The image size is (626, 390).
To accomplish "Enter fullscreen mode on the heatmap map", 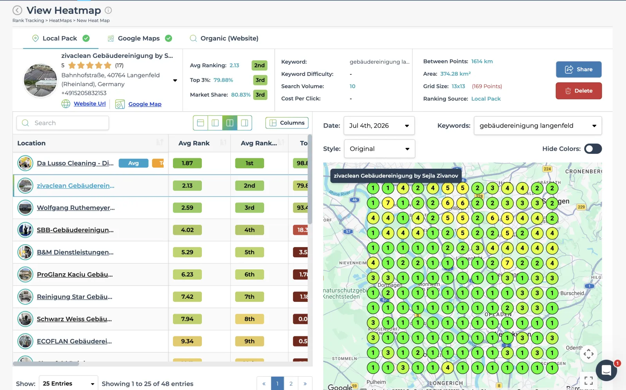I will [588, 380].
